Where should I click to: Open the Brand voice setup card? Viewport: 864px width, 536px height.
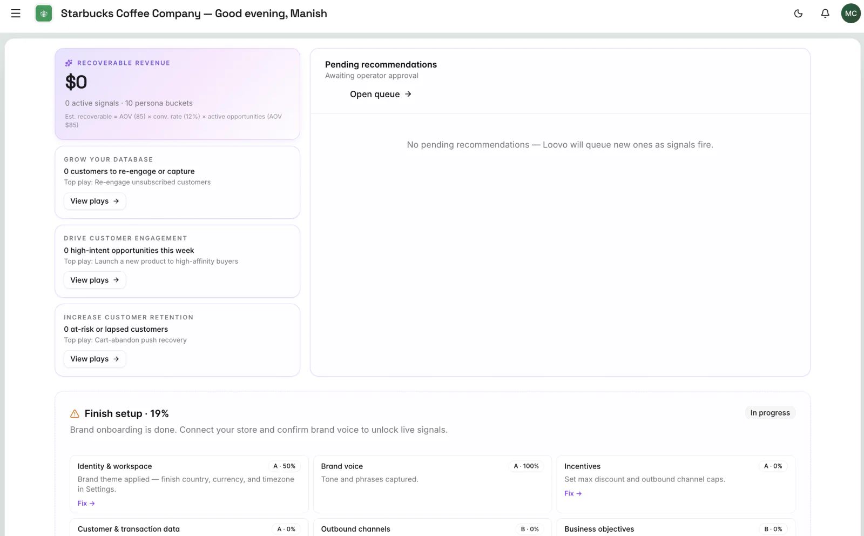(x=433, y=484)
